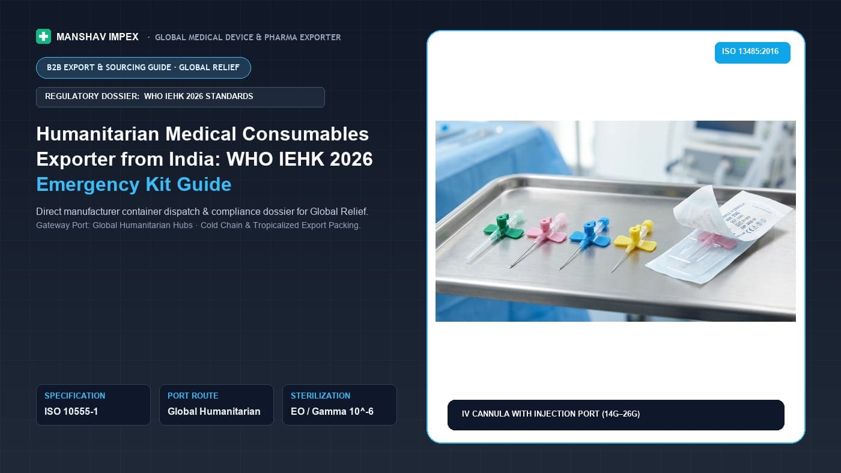Click the ISO 13485:2016 certification badge

pos(752,52)
